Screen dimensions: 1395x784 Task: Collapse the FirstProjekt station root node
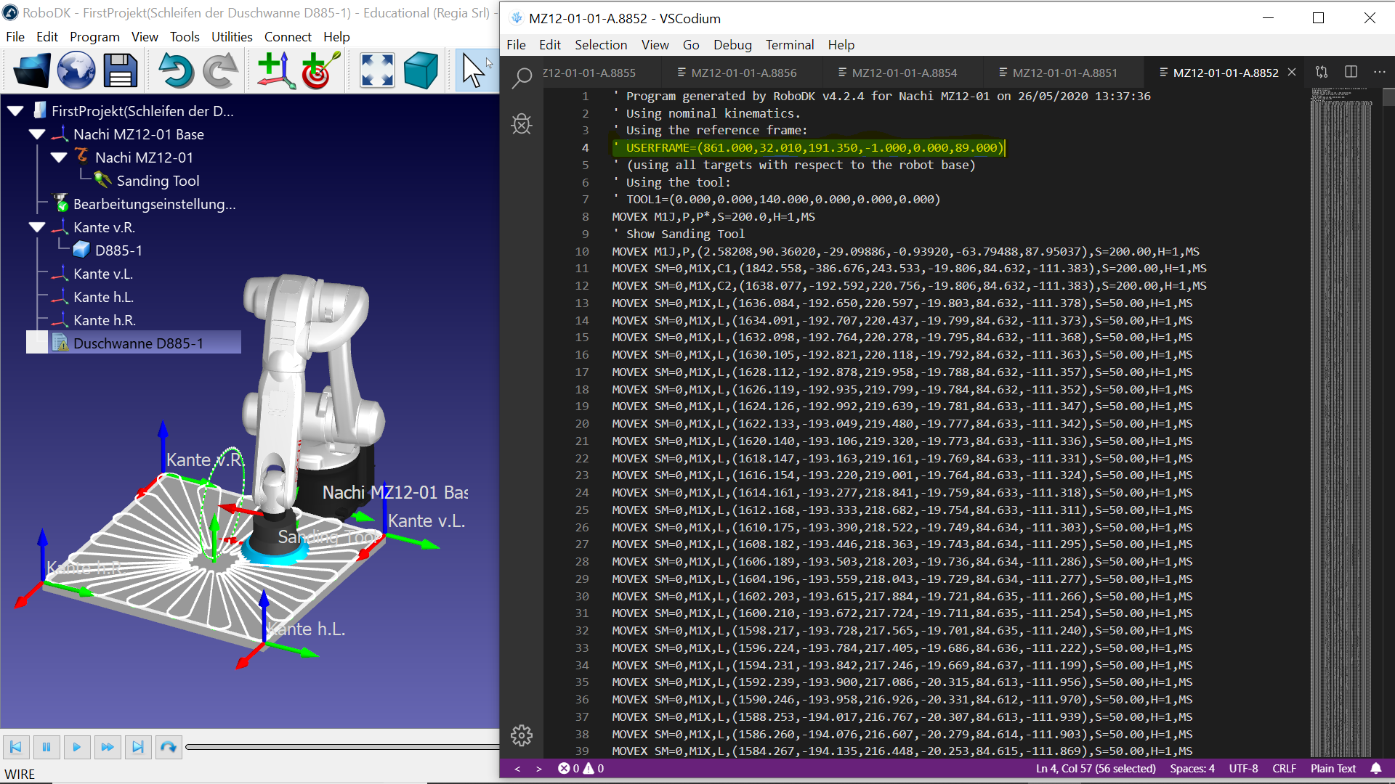pos(15,111)
